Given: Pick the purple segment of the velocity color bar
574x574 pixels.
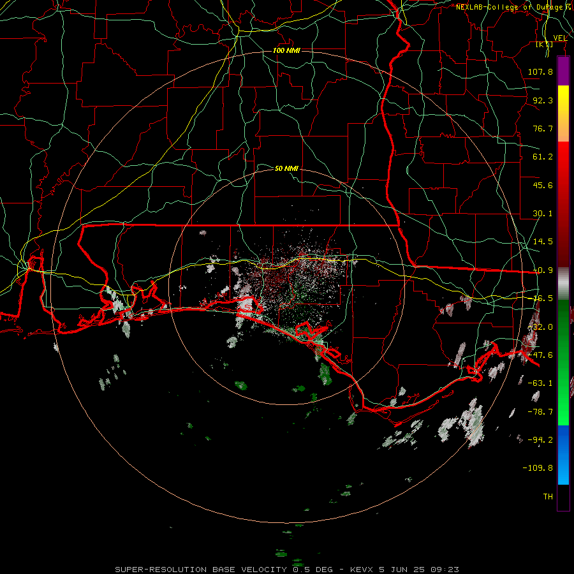Looking at the screenshot, I should tap(563, 71).
